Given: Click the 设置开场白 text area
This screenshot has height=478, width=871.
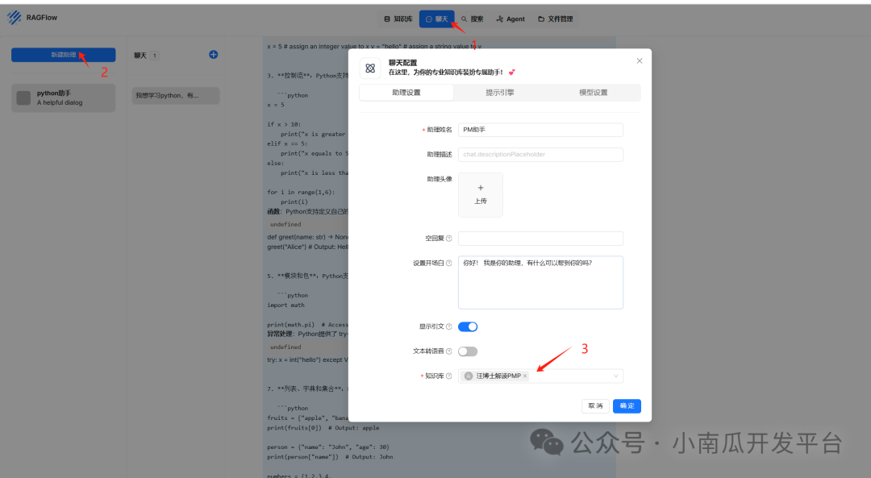Looking at the screenshot, I should pyautogui.click(x=540, y=282).
